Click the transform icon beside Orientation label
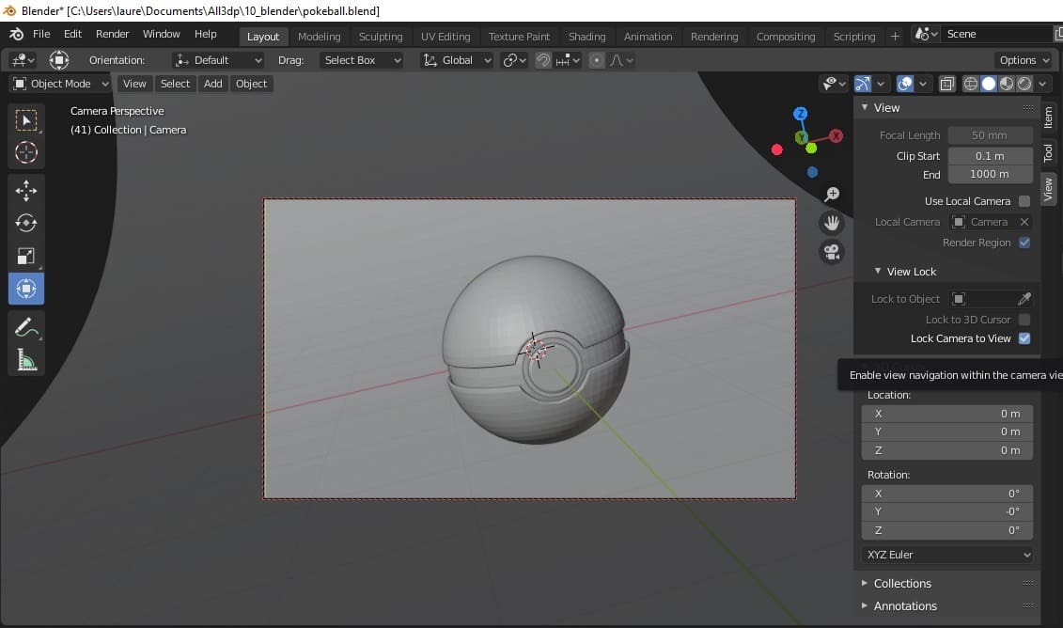Screen dimensions: 1063x628 tap(59, 60)
